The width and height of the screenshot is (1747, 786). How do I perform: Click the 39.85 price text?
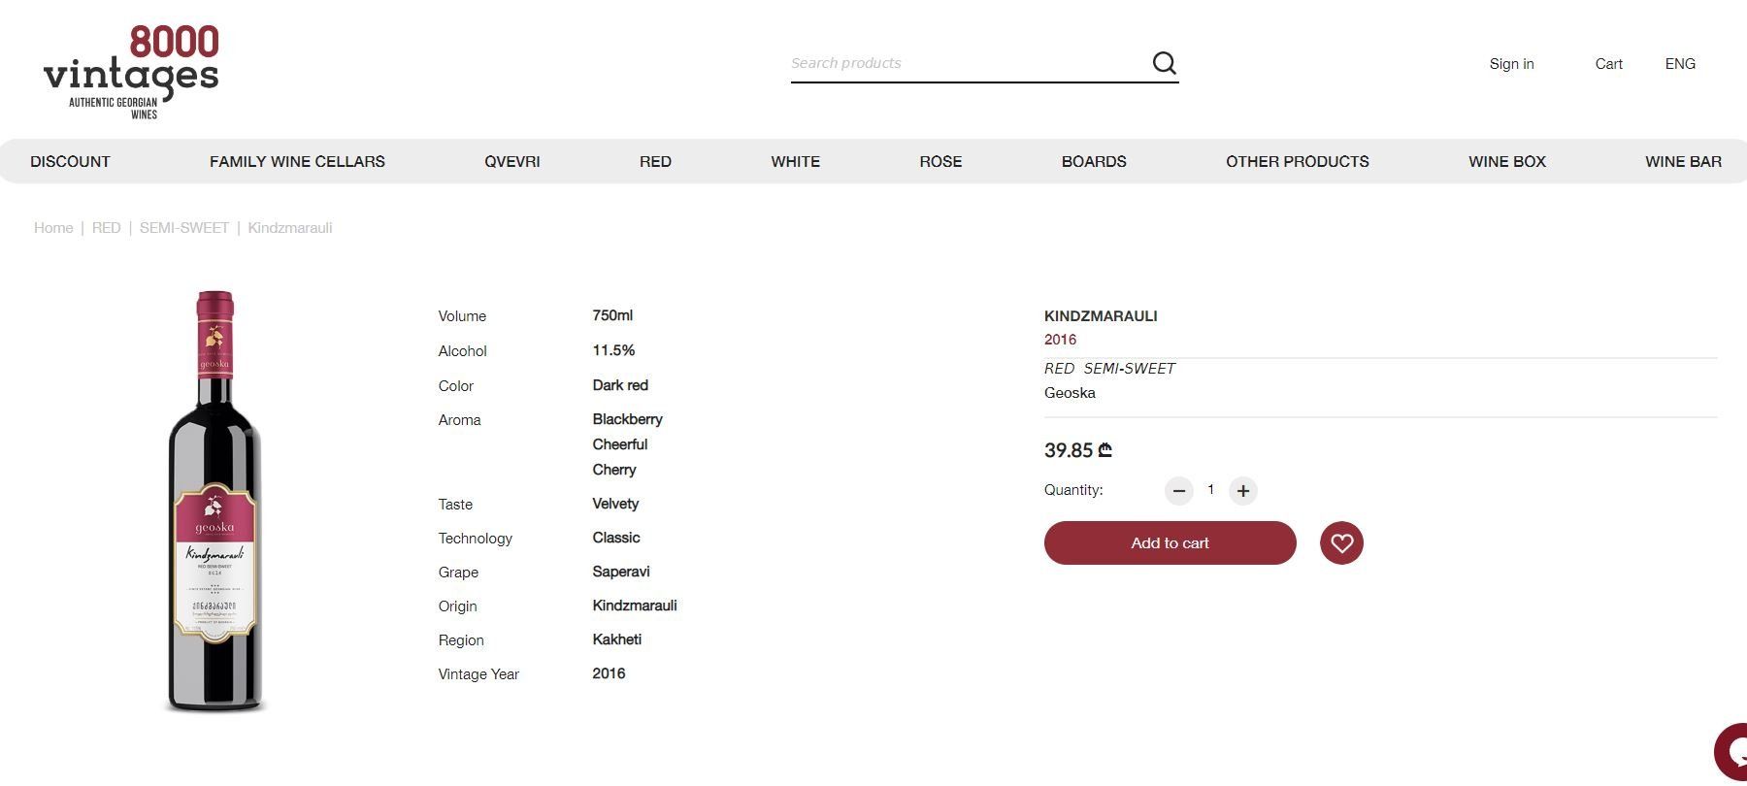tap(1078, 450)
